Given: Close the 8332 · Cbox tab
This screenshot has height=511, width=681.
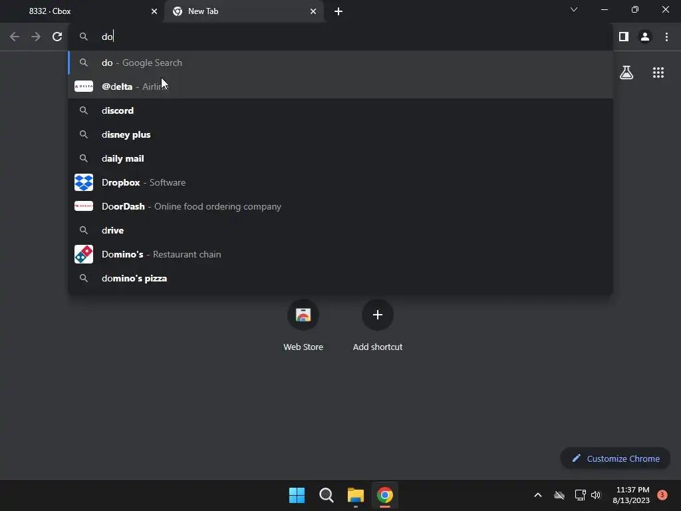Looking at the screenshot, I should [154, 11].
